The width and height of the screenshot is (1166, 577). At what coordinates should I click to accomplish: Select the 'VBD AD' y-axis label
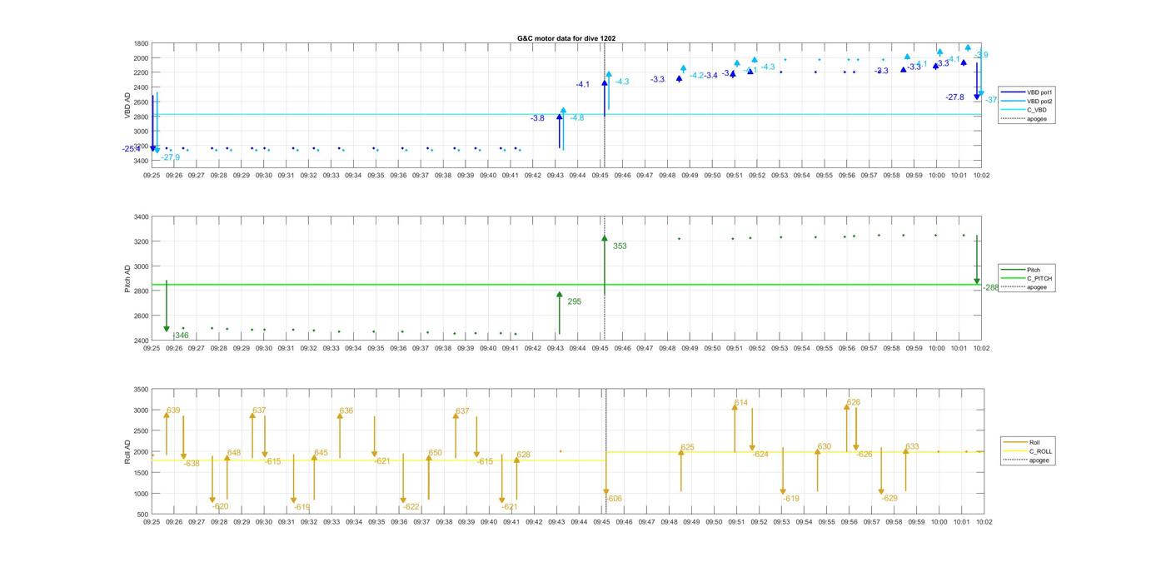coord(127,106)
